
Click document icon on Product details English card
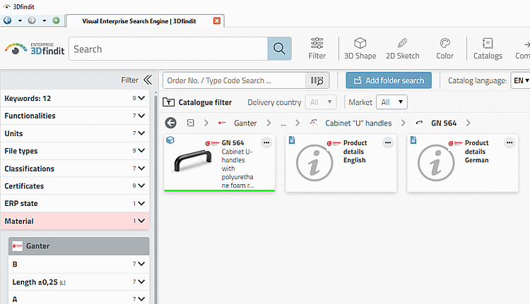click(x=292, y=140)
